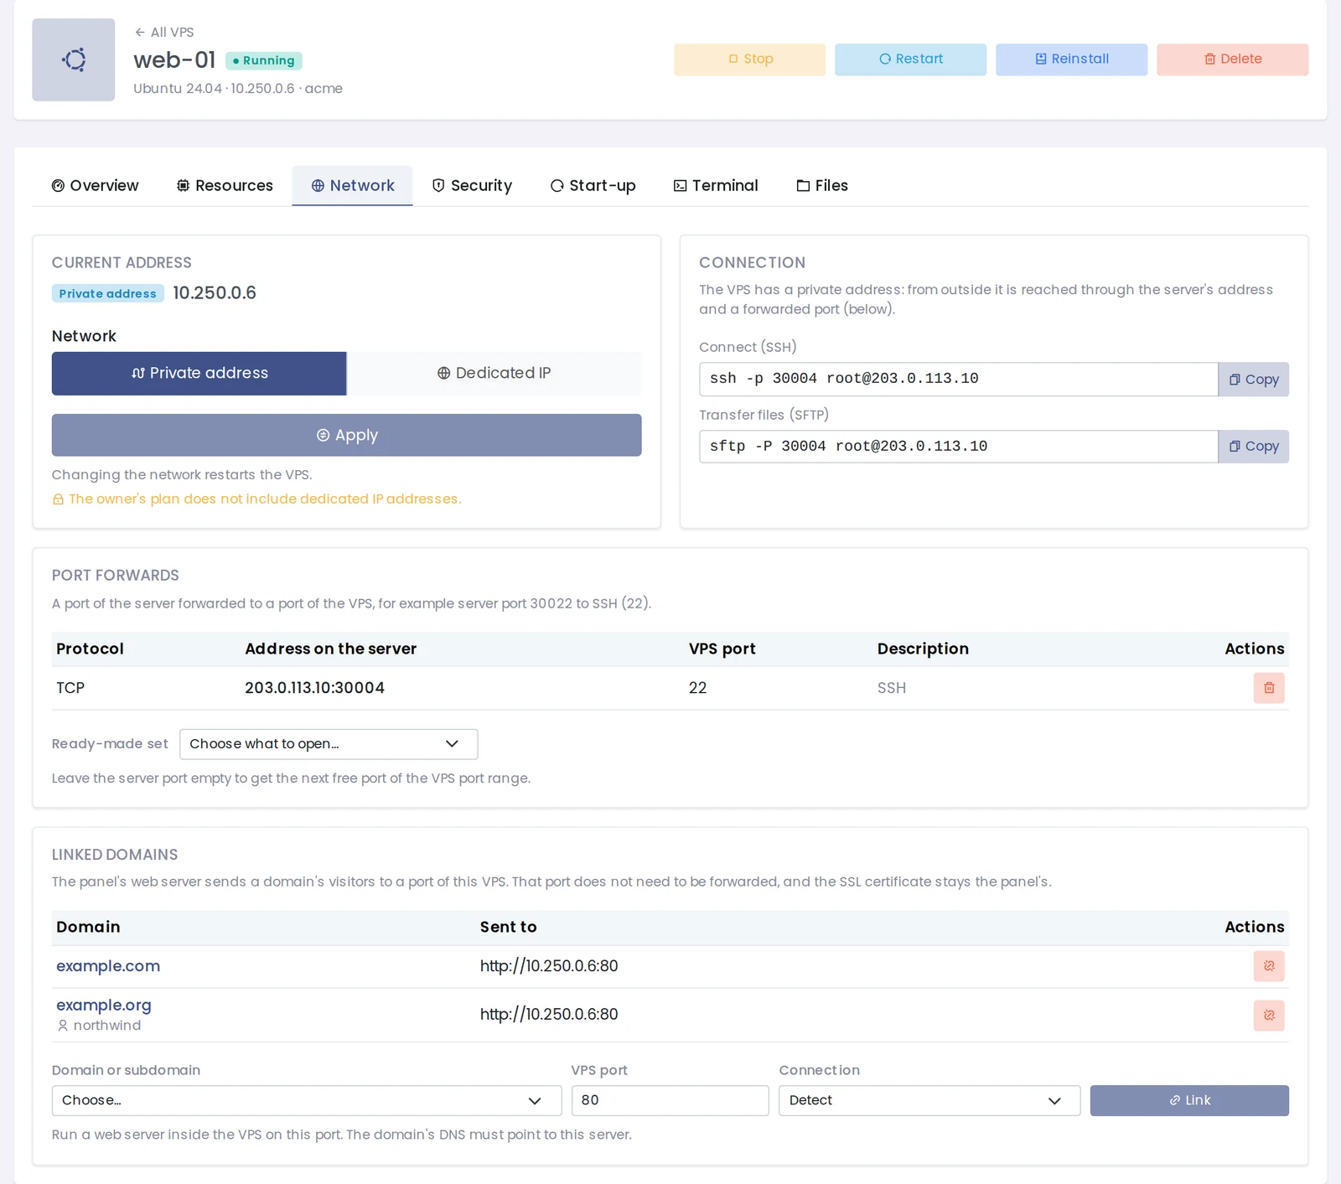1341x1184 pixels.
Task: Delete the web-01 VPS
Action: point(1232,59)
